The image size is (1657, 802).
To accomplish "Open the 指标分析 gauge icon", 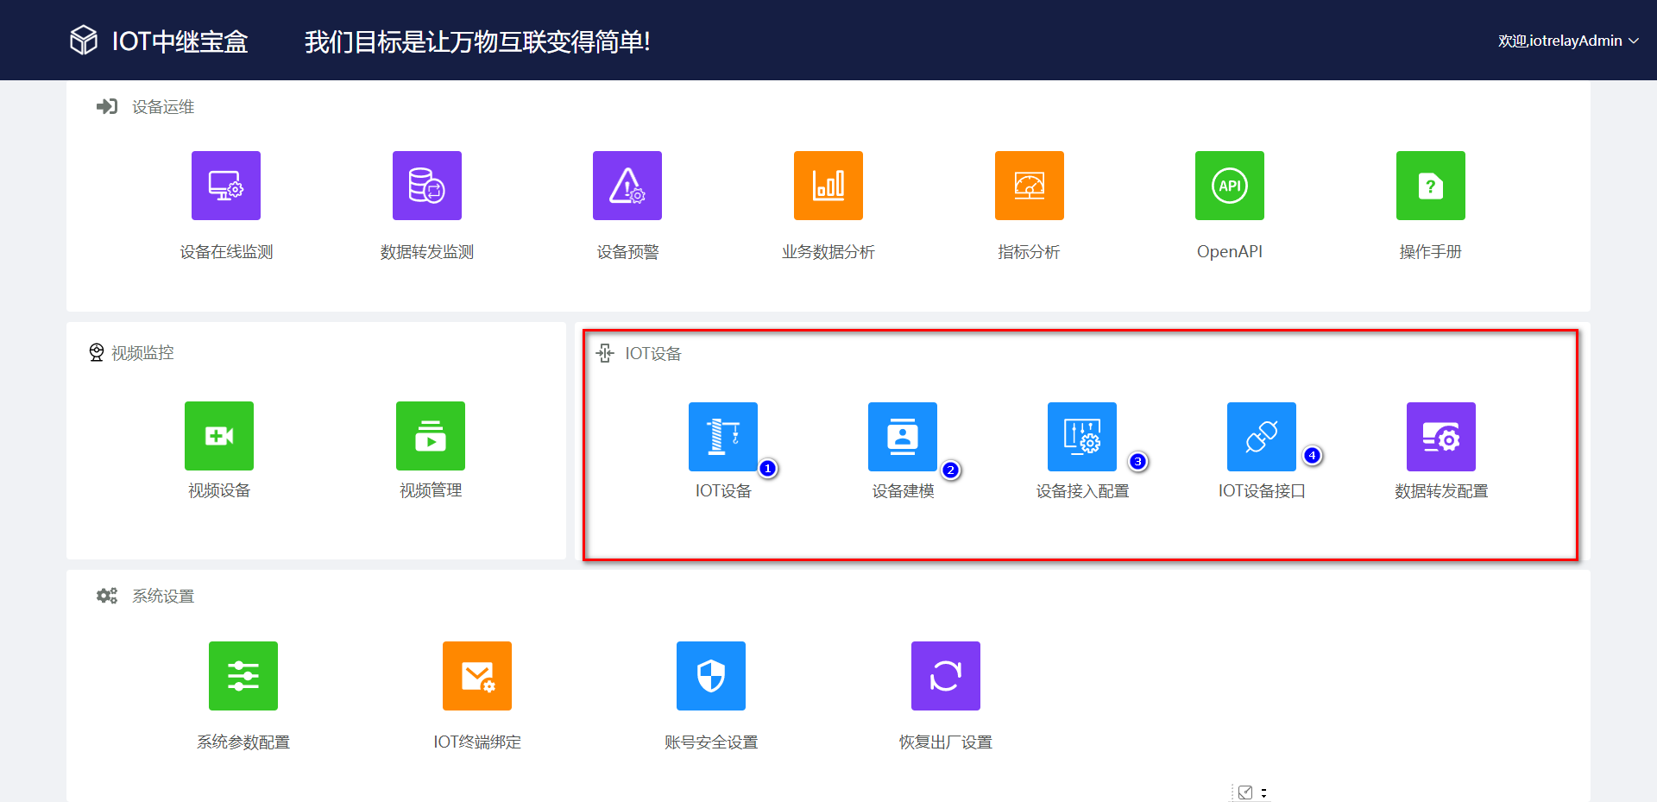I will (1029, 185).
